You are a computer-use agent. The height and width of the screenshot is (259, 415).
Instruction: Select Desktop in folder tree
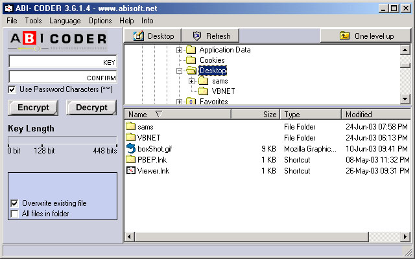pos(213,71)
